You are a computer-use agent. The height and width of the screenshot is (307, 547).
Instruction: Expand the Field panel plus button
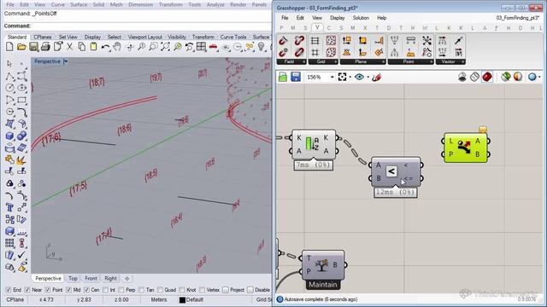303,61
